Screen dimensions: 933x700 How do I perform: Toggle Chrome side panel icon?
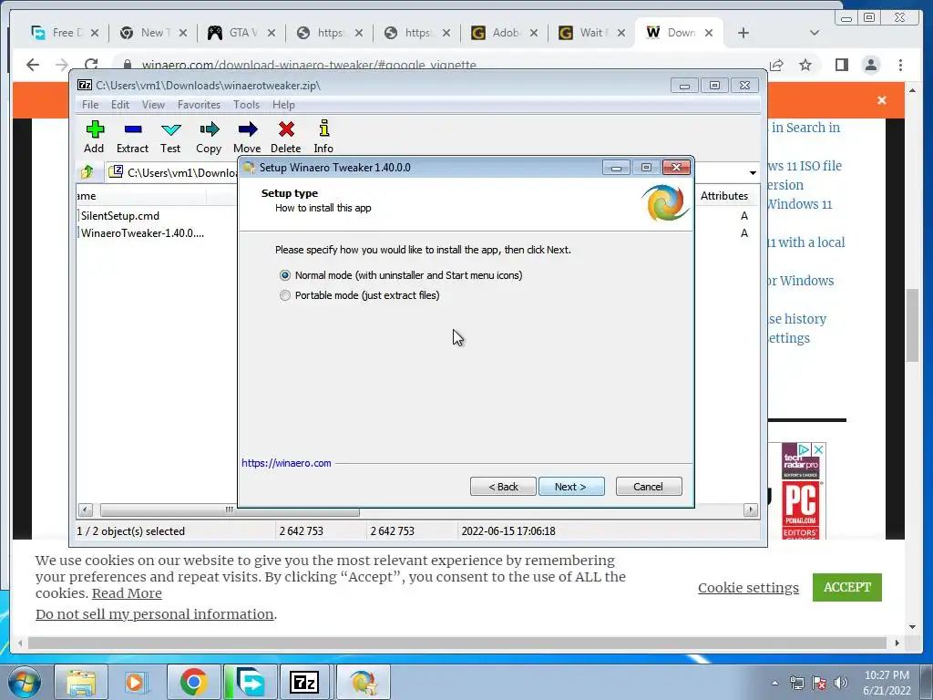841,65
